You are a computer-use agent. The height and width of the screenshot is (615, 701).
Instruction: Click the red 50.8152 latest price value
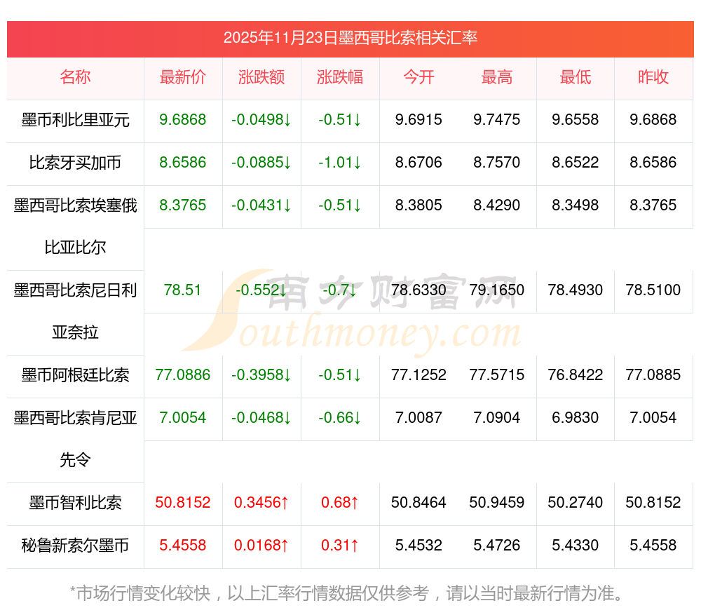(x=182, y=503)
